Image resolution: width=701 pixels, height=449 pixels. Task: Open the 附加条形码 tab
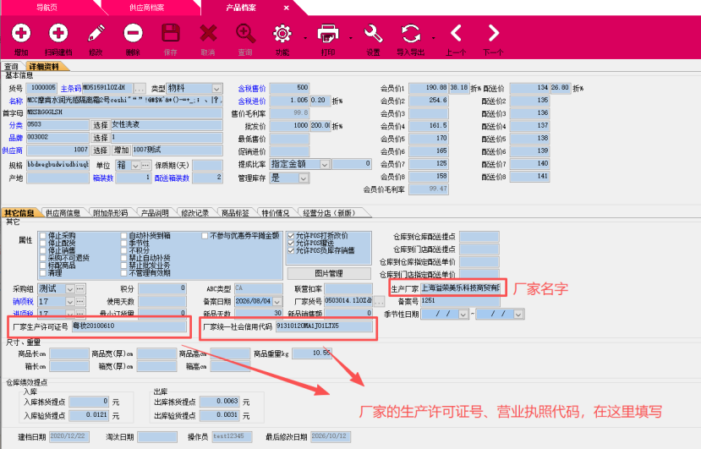[111, 213]
